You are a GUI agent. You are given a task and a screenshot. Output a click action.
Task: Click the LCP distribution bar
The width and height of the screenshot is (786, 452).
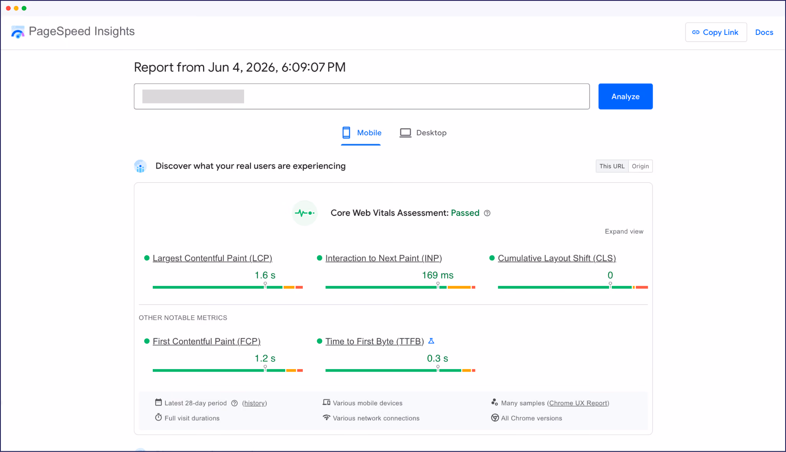point(228,287)
